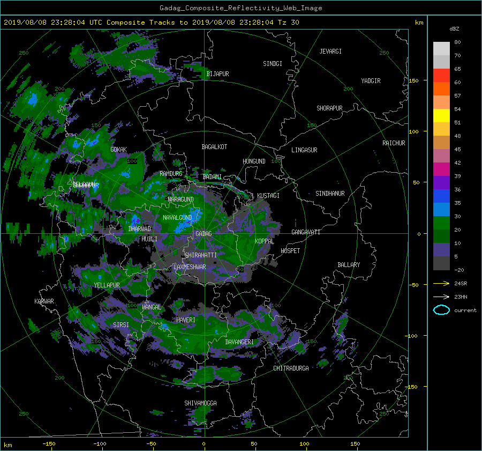Select the light grey 80 dBZ color swatch
This screenshot has height=451, width=482.
pos(441,48)
